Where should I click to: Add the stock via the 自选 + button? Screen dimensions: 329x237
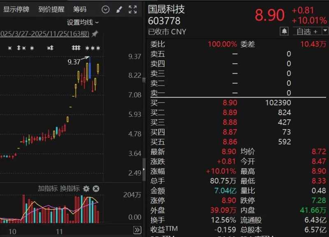point(307,31)
